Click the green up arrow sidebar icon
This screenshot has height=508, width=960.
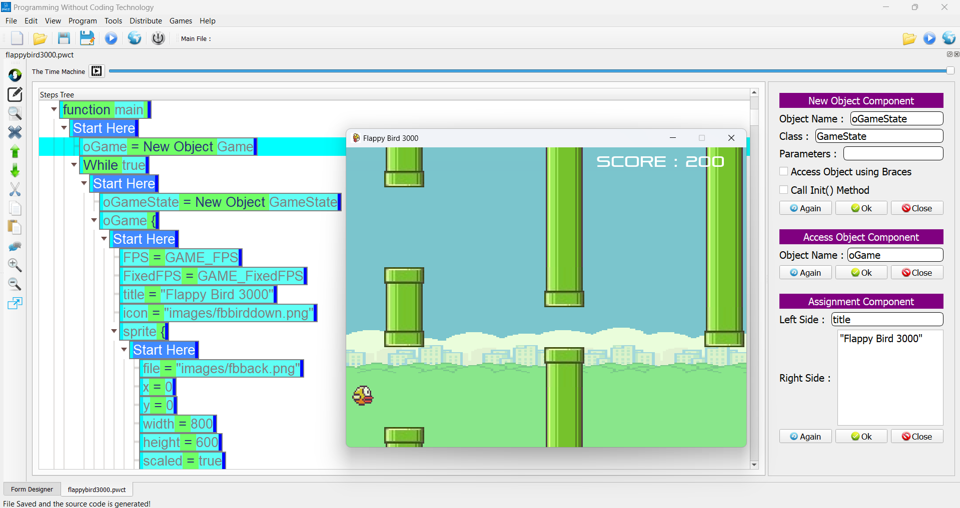click(x=15, y=151)
